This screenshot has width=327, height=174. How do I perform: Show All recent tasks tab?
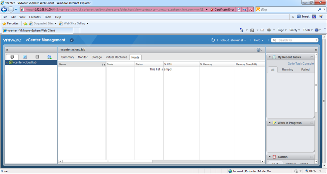coord(272,69)
